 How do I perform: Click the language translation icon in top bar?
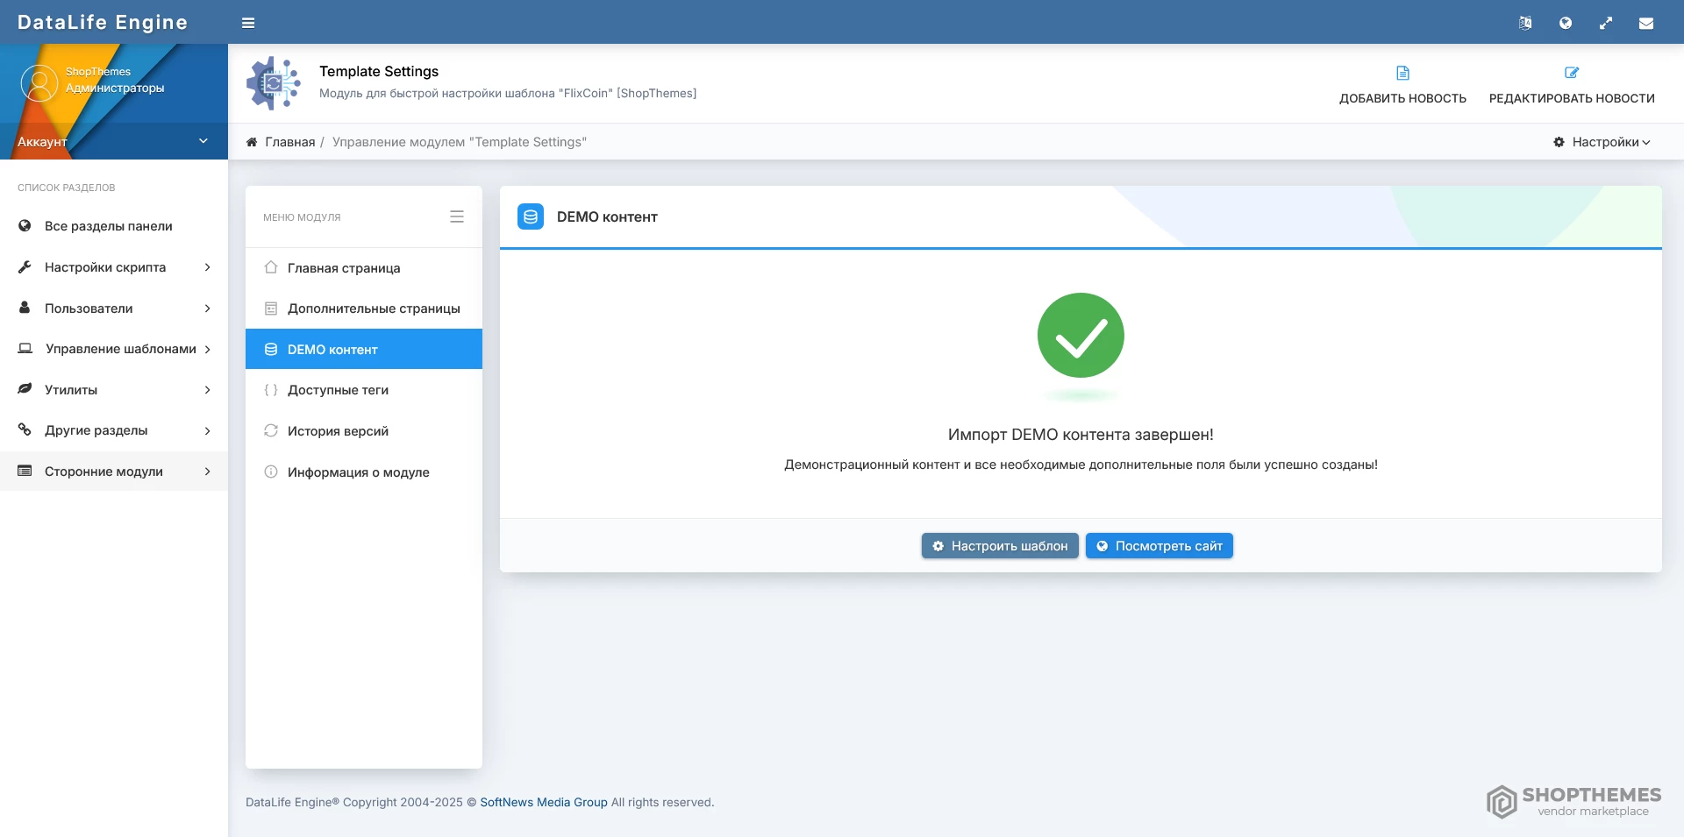click(1525, 24)
